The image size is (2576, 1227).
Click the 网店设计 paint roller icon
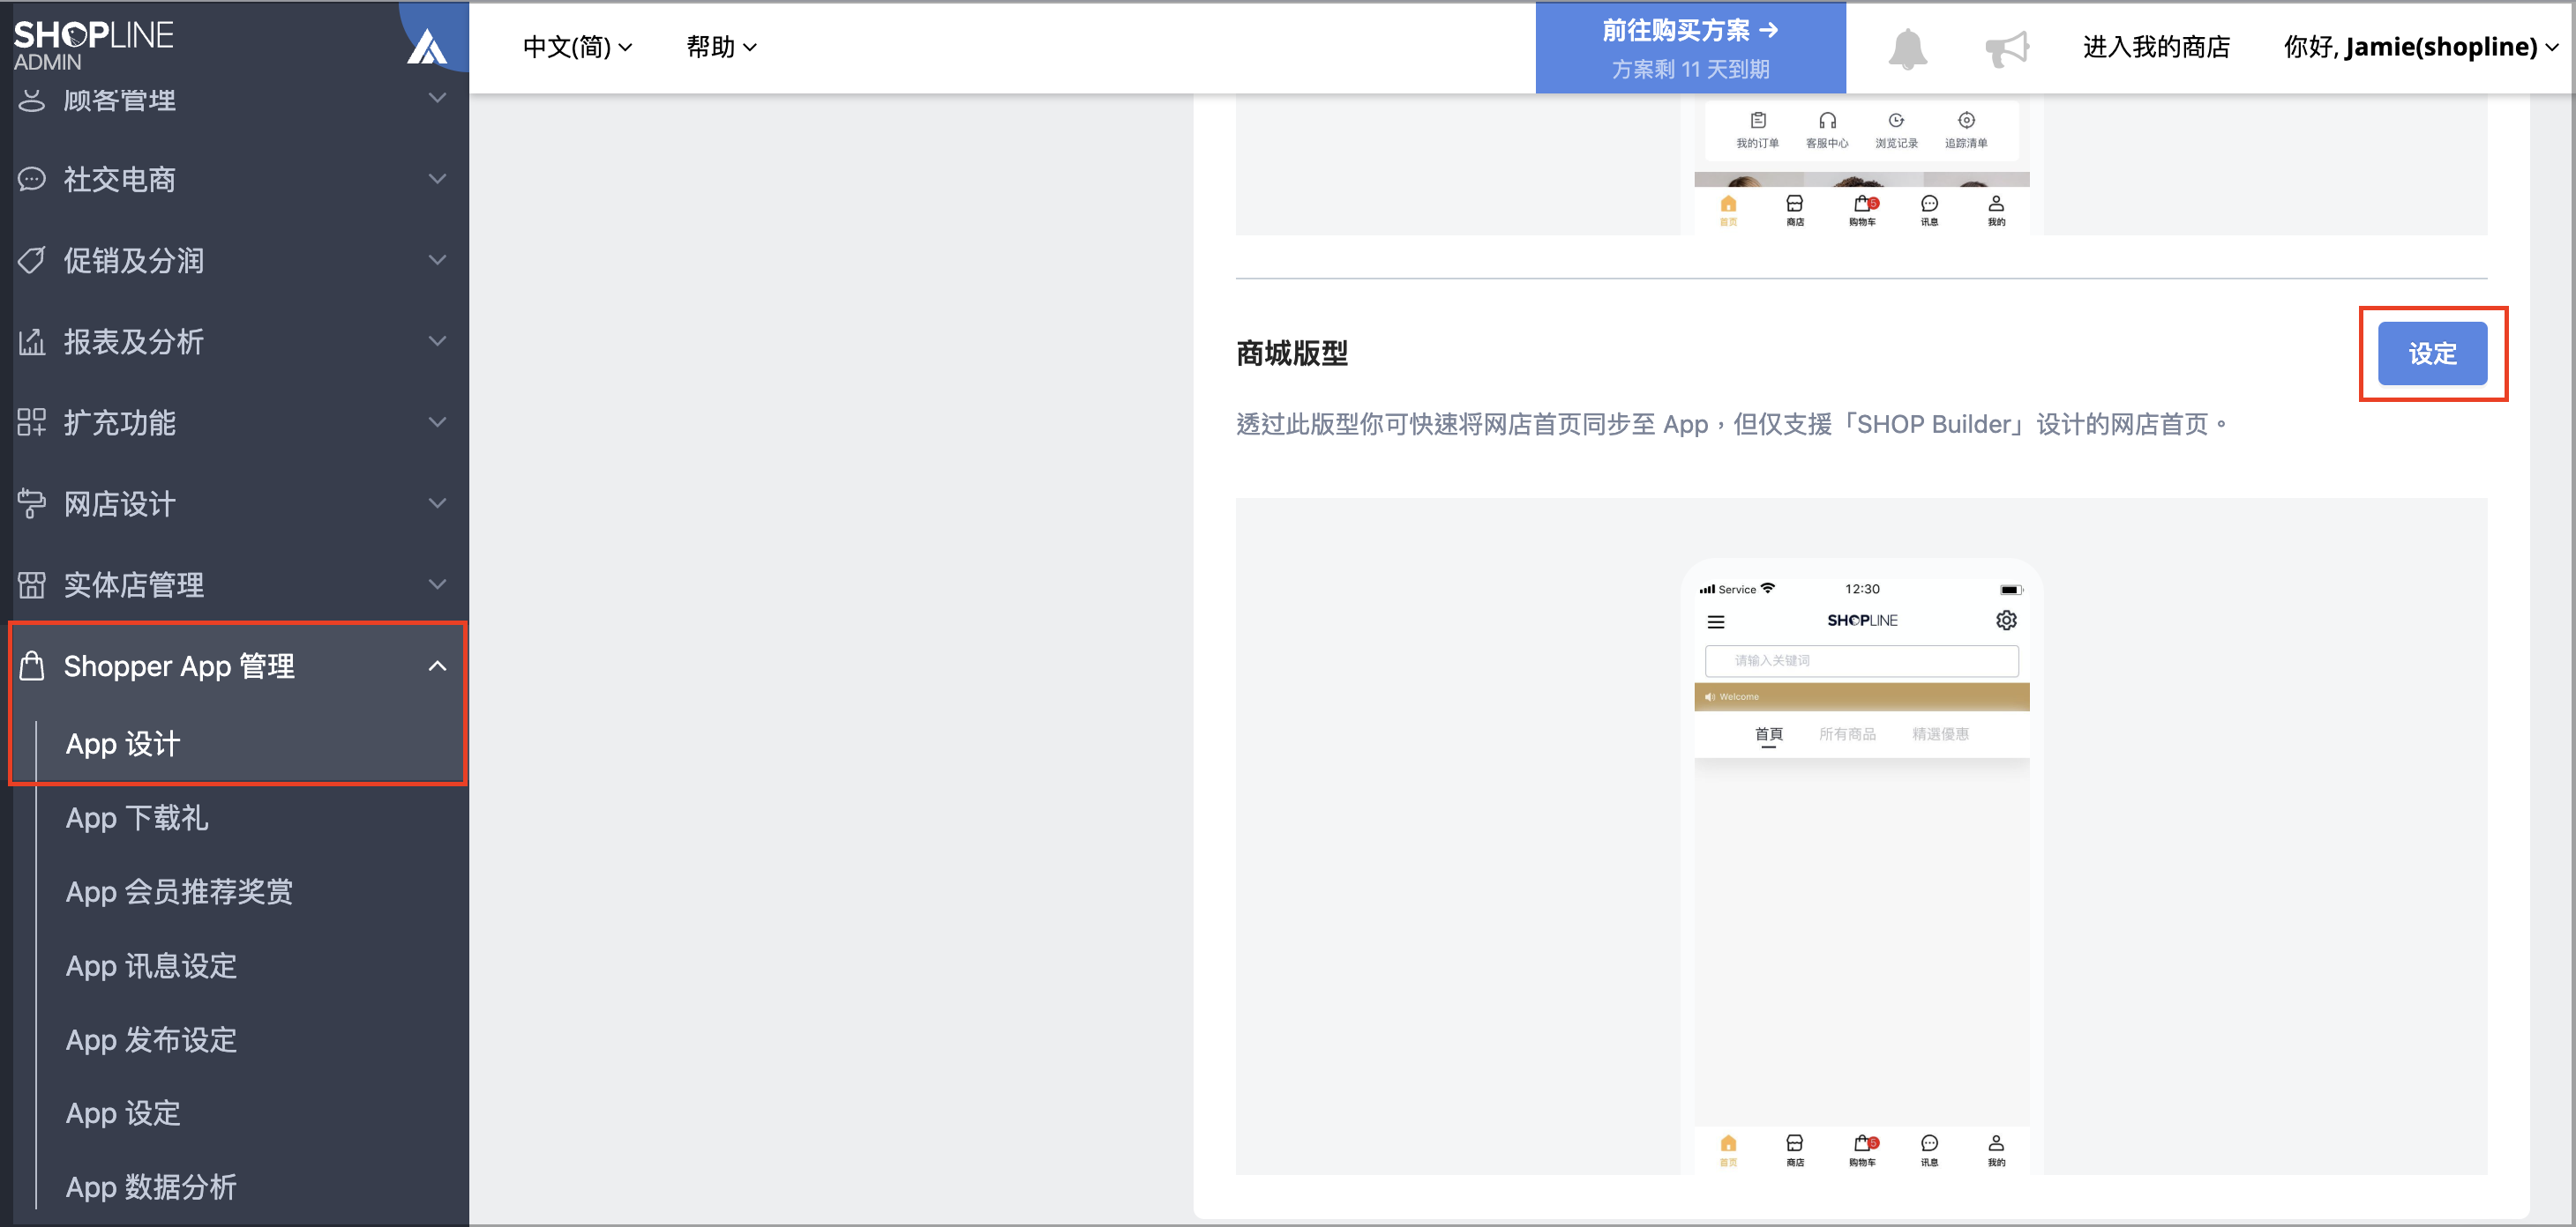[32, 503]
